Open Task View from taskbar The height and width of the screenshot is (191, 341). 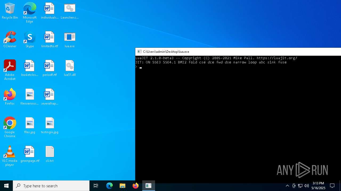point(96,186)
